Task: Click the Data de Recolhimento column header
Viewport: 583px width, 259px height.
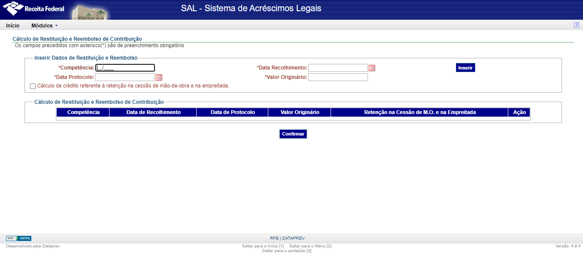Action: click(x=153, y=112)
